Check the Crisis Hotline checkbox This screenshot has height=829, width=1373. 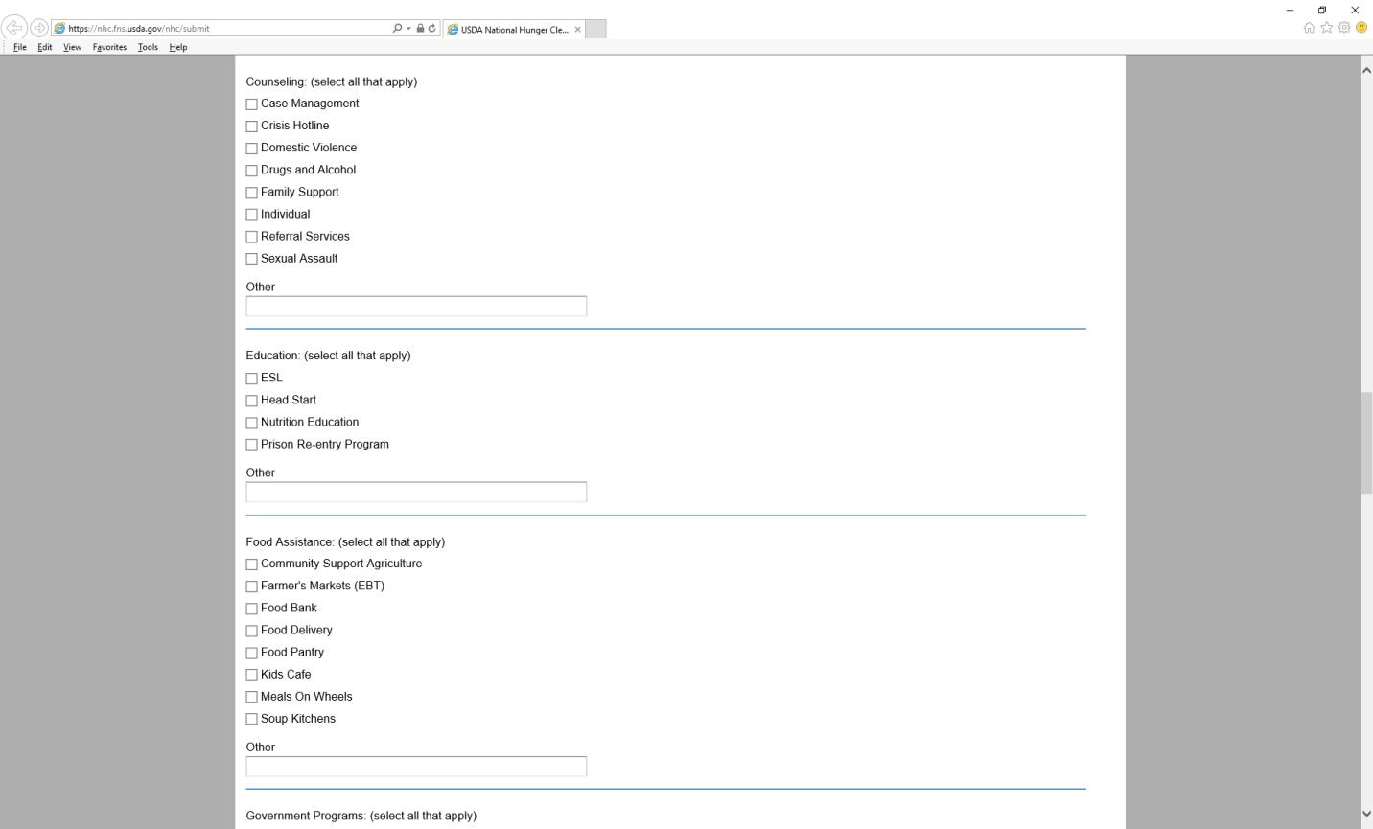[x=251, y=127]
